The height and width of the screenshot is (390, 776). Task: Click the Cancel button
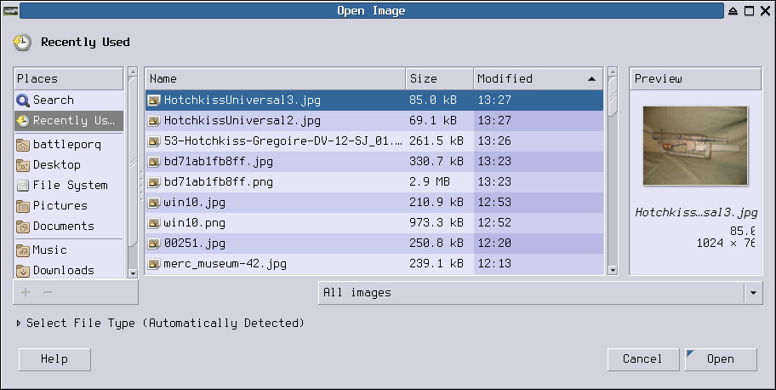tap(643, 359)
